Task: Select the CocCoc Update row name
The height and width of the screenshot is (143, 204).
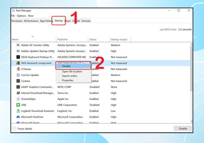Action: point(30,75)
